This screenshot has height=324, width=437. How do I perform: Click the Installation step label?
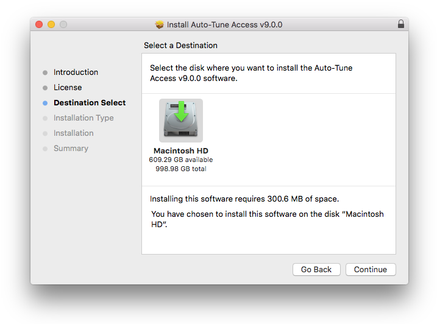click(74, 133)
